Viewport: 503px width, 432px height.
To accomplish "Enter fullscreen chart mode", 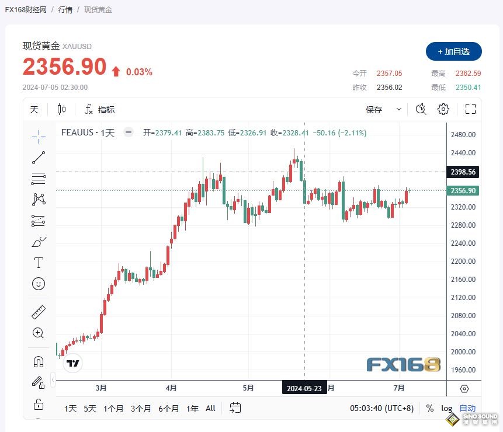I will tap(470, 109).
